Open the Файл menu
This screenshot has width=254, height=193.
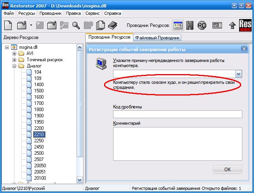(9, 13)
